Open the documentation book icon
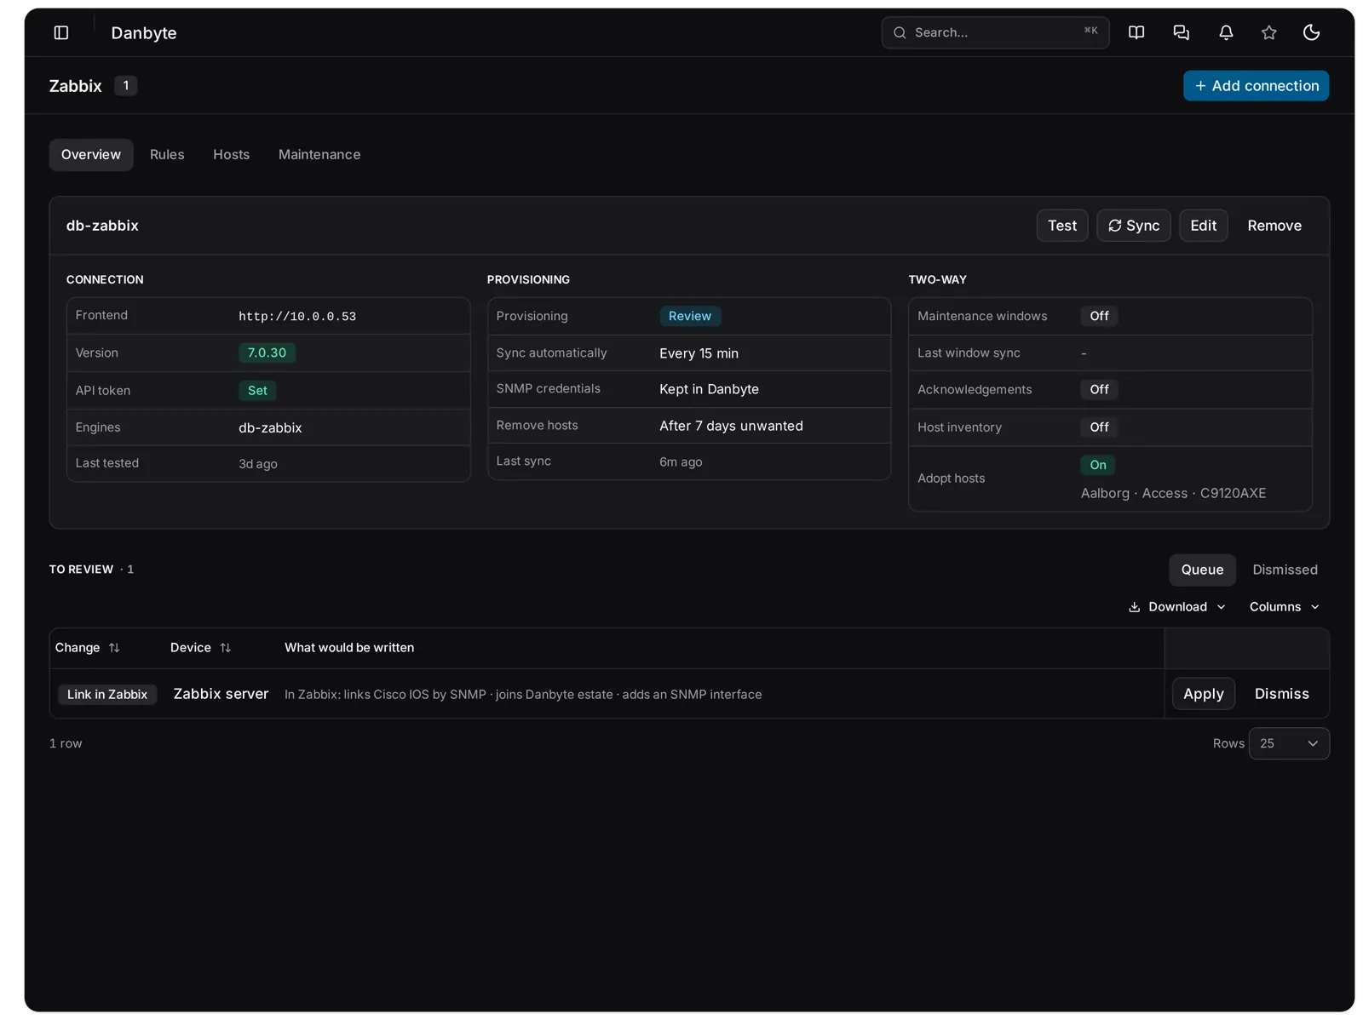Viewport: 1363px width, 1020px height. click(1136, 32)
